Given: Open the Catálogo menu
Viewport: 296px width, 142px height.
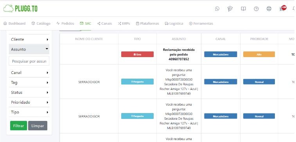Looking at the screenshot, I should [41, 23].
